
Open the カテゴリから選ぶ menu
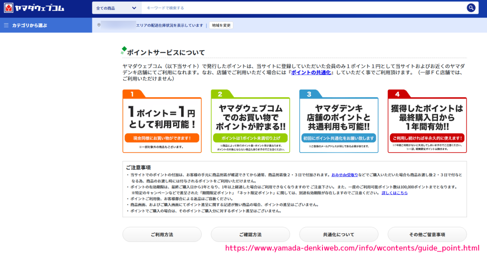46,25
